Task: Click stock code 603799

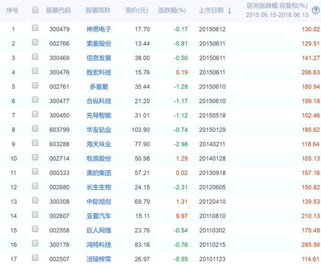Action: click(x=59, y=130)
